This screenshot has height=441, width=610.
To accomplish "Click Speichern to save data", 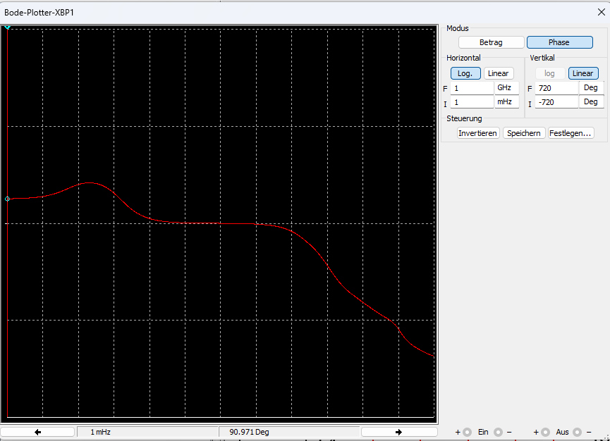I will [524, 133].
